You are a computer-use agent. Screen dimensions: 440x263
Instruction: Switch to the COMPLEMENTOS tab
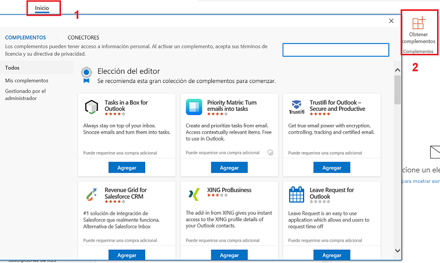[x=26, y=37]
